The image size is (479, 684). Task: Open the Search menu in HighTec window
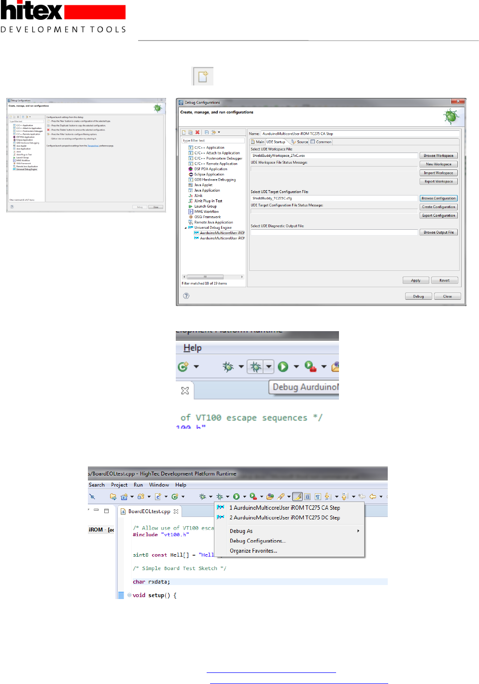pyautogui.click(x=97, y=485)
